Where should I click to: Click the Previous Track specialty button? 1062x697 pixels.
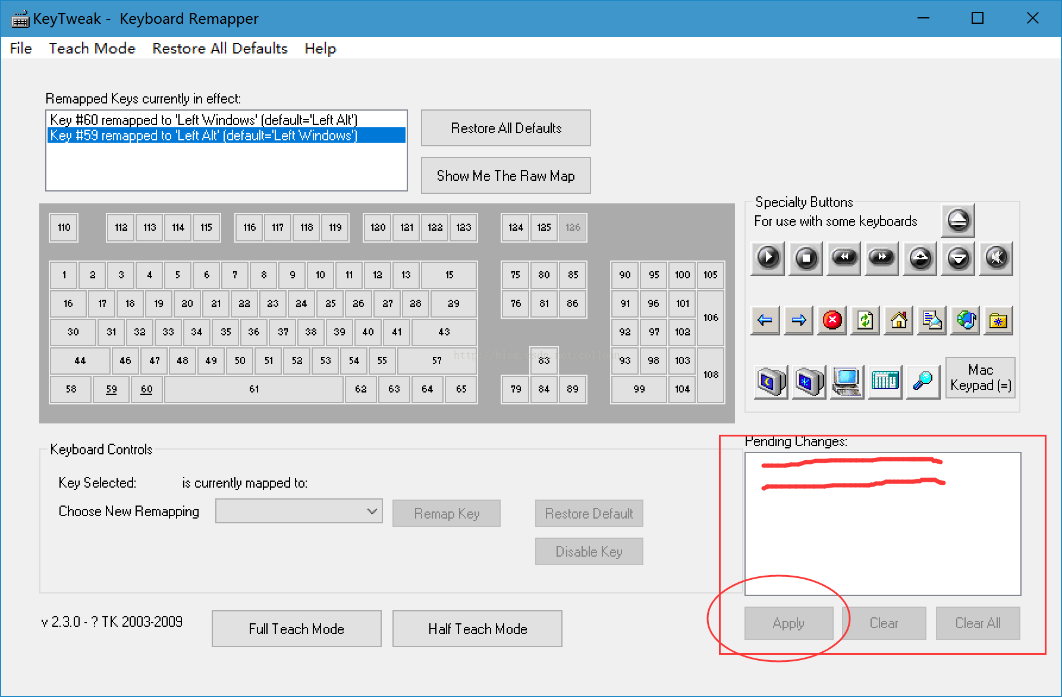(x=844, y=258)
